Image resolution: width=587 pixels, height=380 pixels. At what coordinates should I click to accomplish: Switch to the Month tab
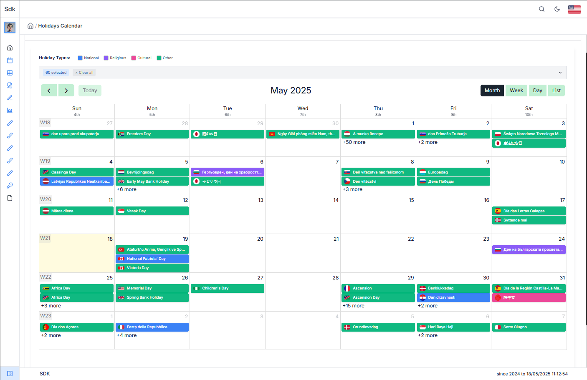pyautogui.click(x=492, y=90)
